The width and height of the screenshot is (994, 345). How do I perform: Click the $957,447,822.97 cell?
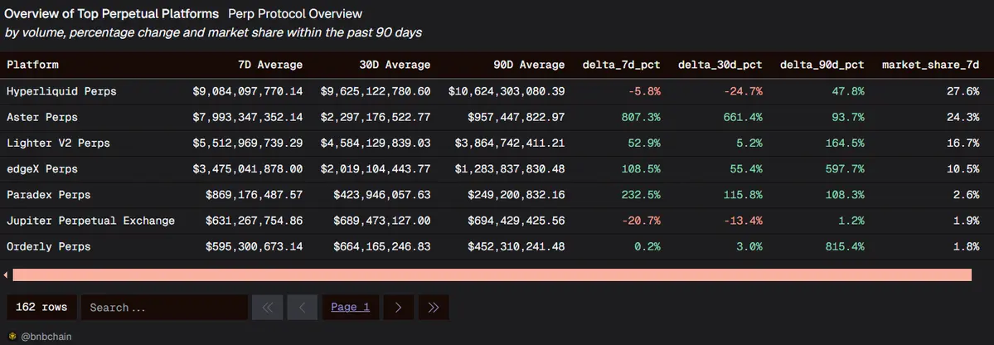tap(516, 117)
